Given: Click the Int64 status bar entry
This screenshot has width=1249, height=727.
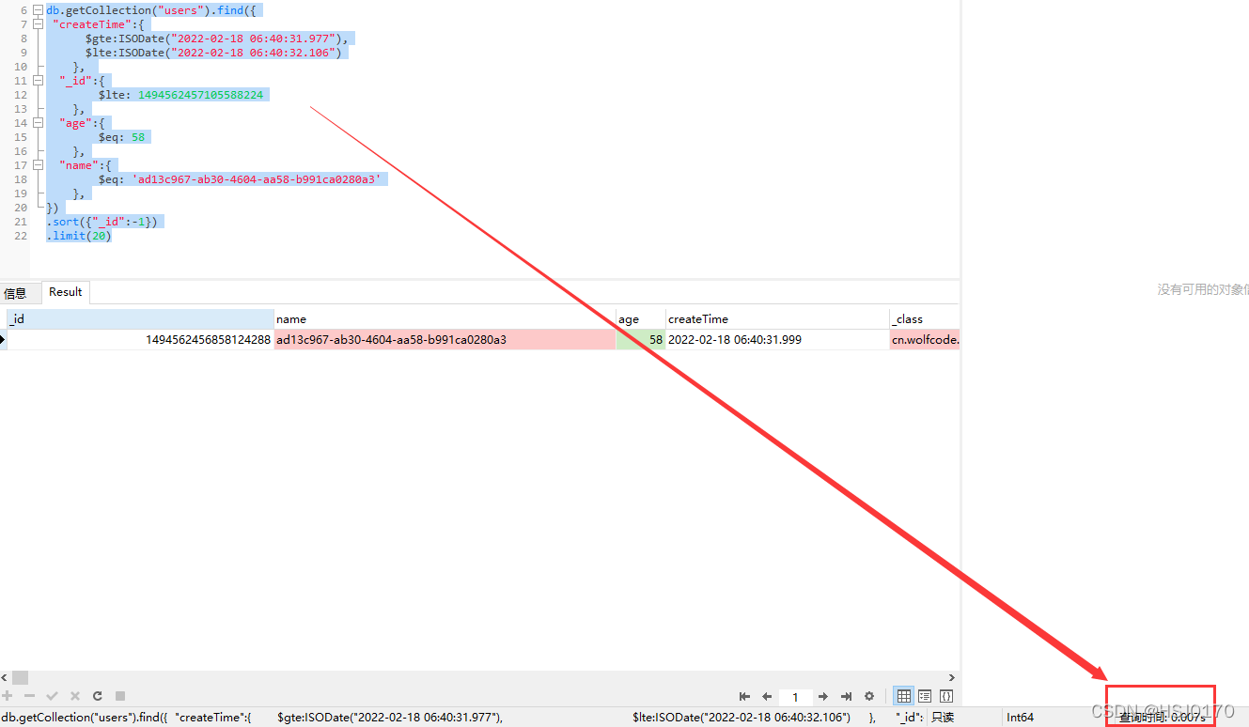Looking at the screenshot, I should [x=1020, y=718].
